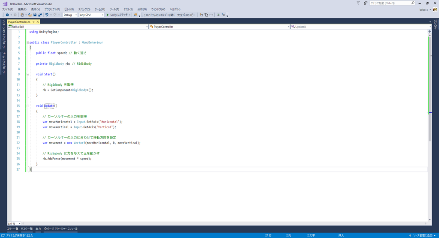
Task: Click the indent lines toolbar icon
Action: [223, 15]
